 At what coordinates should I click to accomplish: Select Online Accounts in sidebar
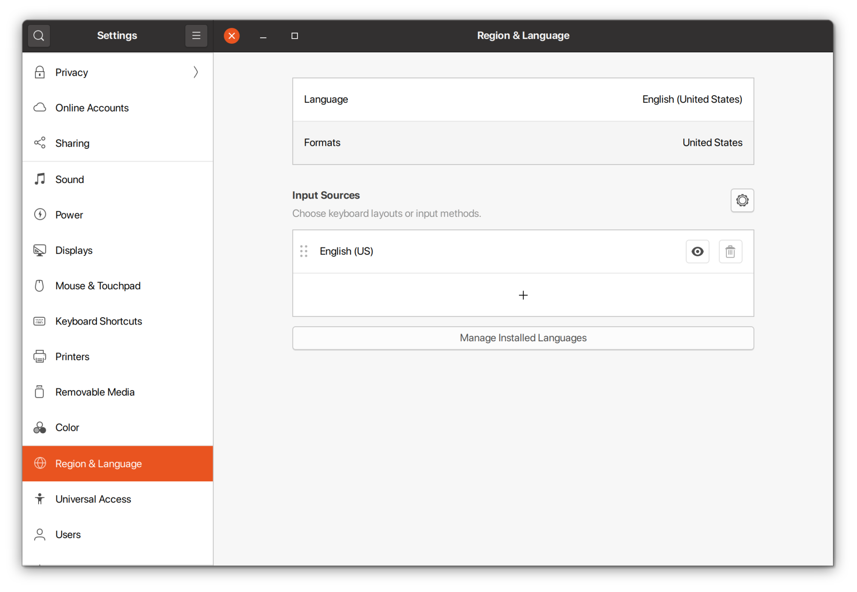[92, 108]
